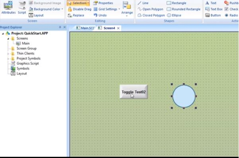The width and height of the screenshot is (239, 158).
Task: Select Project: QuickStart.APP root item
Action: click(29, 33)
